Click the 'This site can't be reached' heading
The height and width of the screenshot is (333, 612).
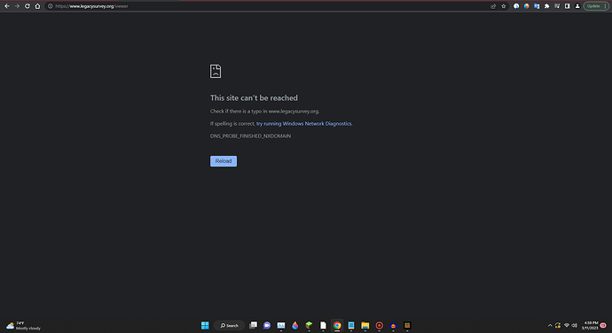[x=254, y=98]
